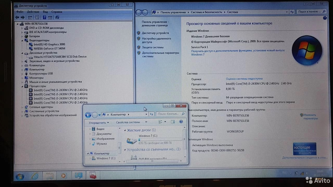Image resolution: width=333 pixels, height=187 pixels.
Task: Click the change view icon in Компьютер window
Action: tap(161, 122)
